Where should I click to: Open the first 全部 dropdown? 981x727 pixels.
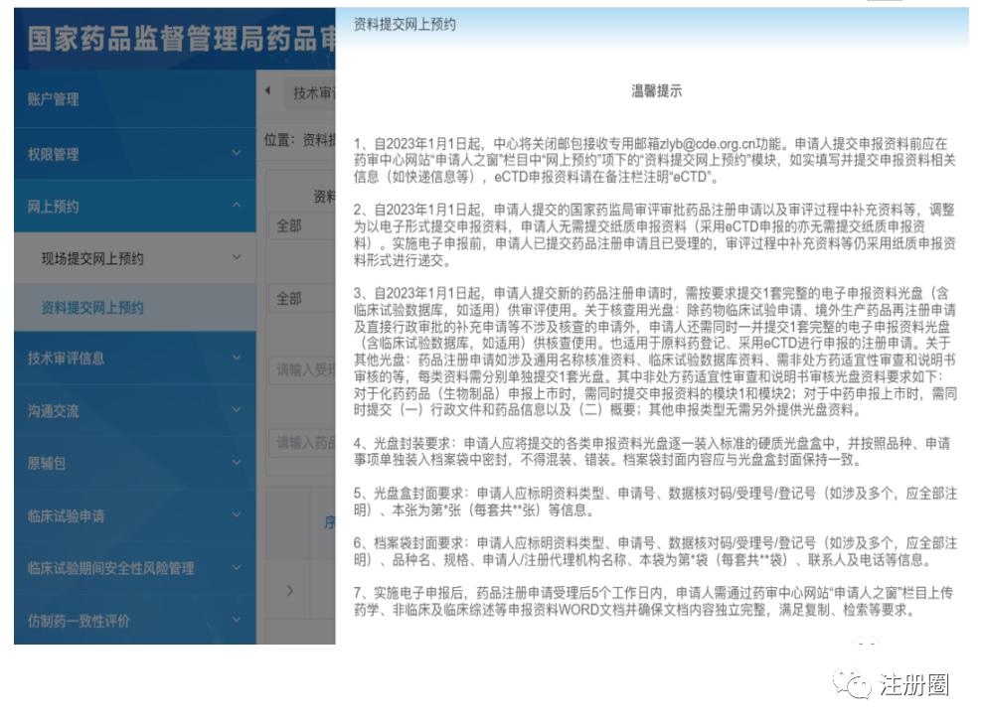pyautogui.click(x=296, y=225)
